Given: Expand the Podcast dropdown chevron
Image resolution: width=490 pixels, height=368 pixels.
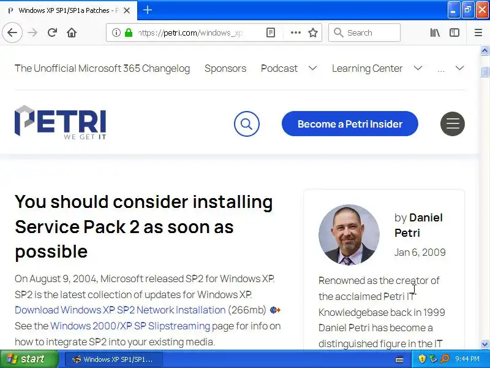Looking at the screenshot, I should click(x=312, y=68).
